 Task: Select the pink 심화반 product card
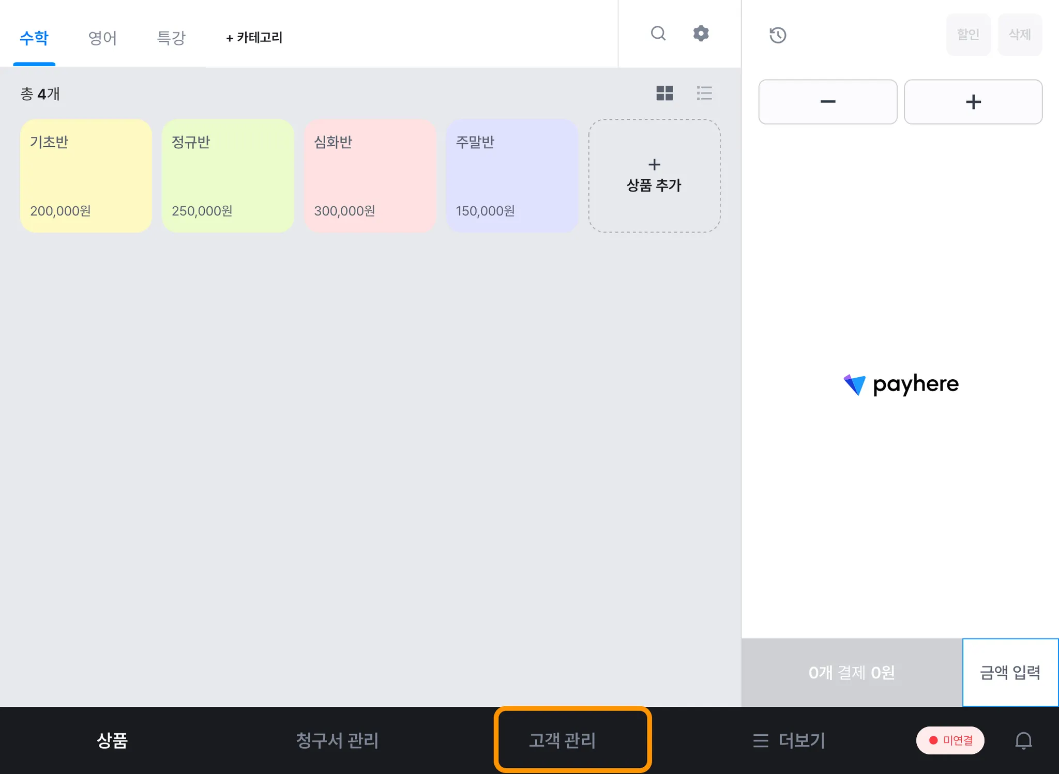pos(370,176)
